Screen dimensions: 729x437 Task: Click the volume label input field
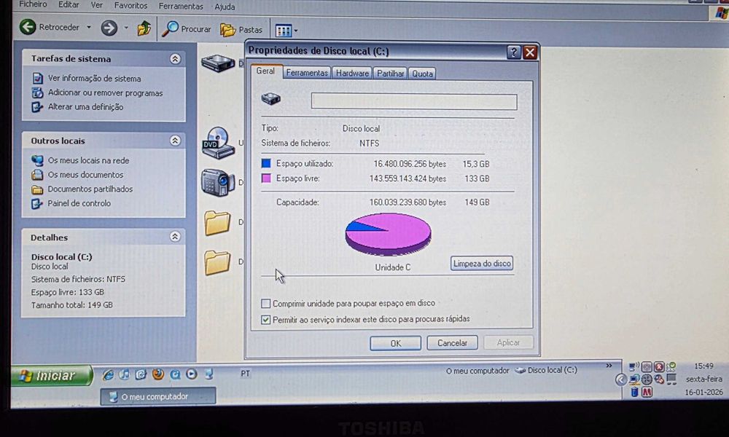click(x=414, y=101)
